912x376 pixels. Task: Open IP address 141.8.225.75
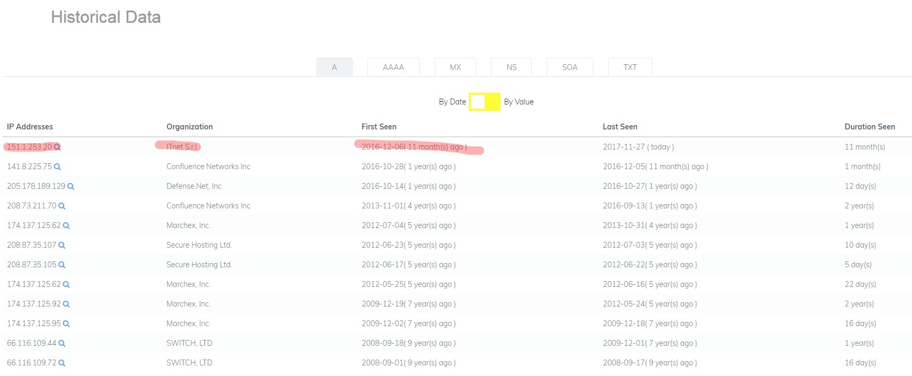[x=30, y=167]
